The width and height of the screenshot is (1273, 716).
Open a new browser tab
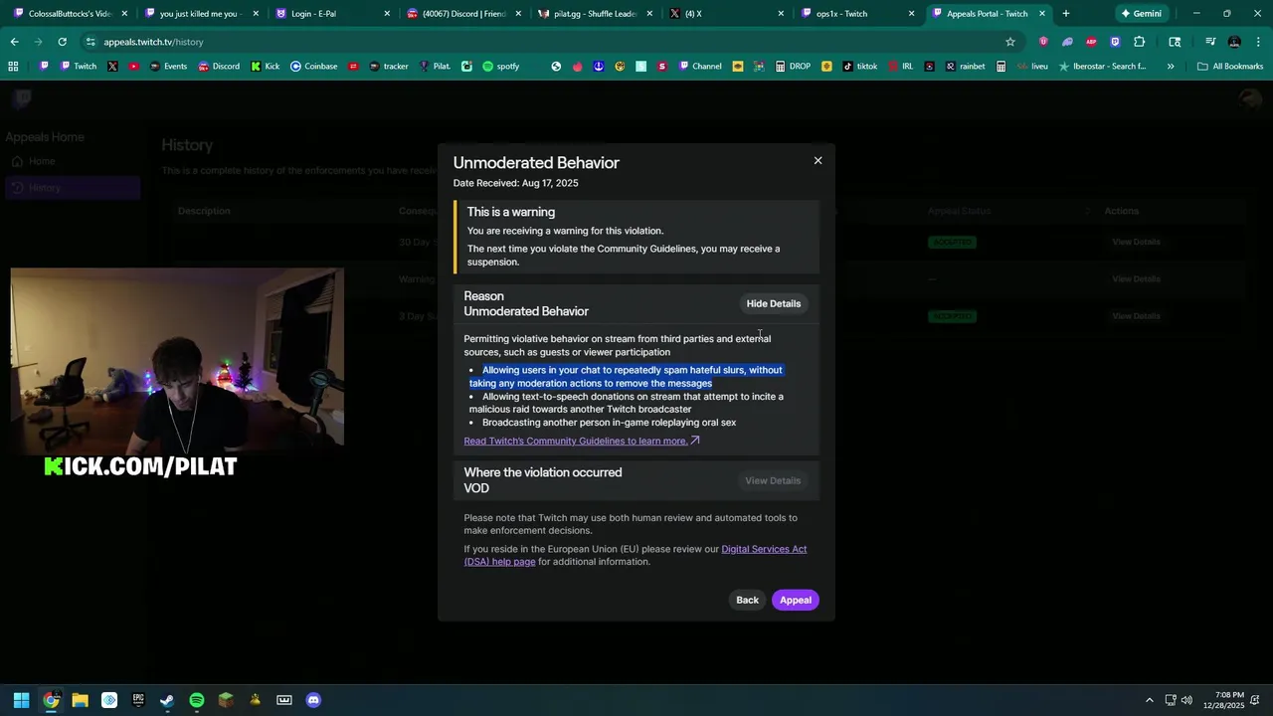[x=1065, y=14]
